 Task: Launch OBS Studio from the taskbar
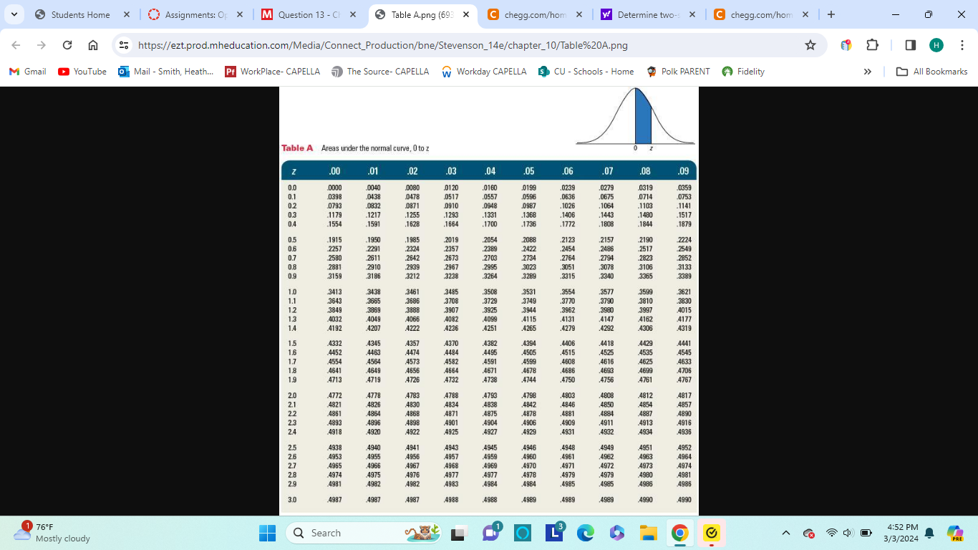point(522,533)
